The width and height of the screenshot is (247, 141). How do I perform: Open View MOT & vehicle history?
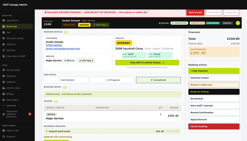pyautogui.click(x=147, y=62)
